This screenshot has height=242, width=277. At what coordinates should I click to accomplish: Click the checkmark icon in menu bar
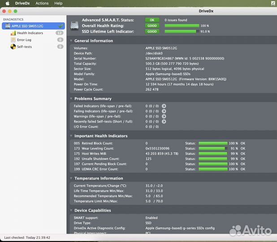(x=273, y=3)
